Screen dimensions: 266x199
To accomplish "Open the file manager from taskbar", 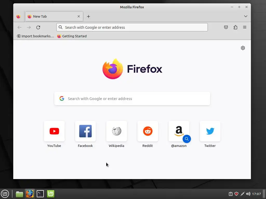I will click(x=19, y=194).
